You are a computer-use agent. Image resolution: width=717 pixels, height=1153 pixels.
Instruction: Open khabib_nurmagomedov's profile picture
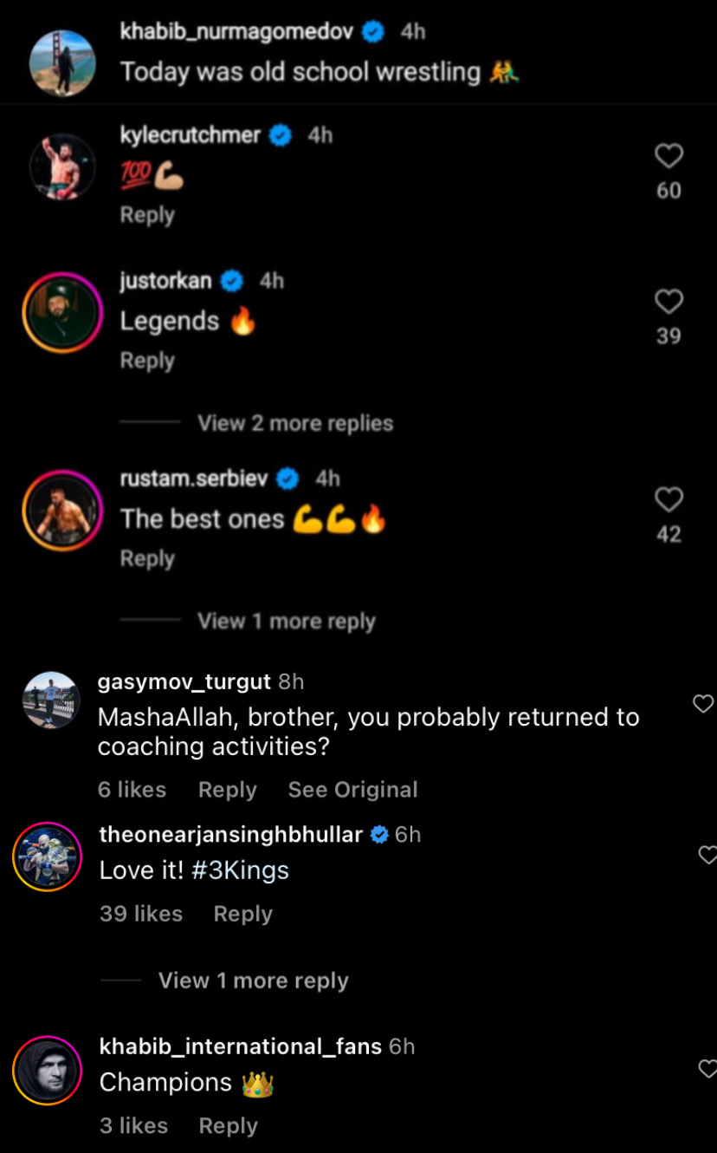(62, 62)
